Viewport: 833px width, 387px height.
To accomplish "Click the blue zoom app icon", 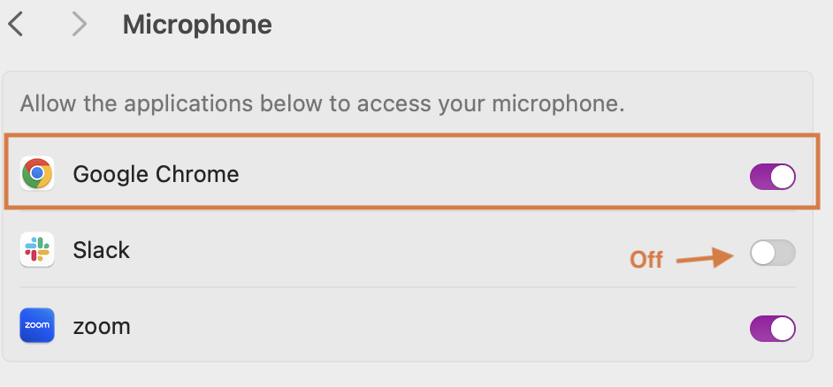I will 36,325.
